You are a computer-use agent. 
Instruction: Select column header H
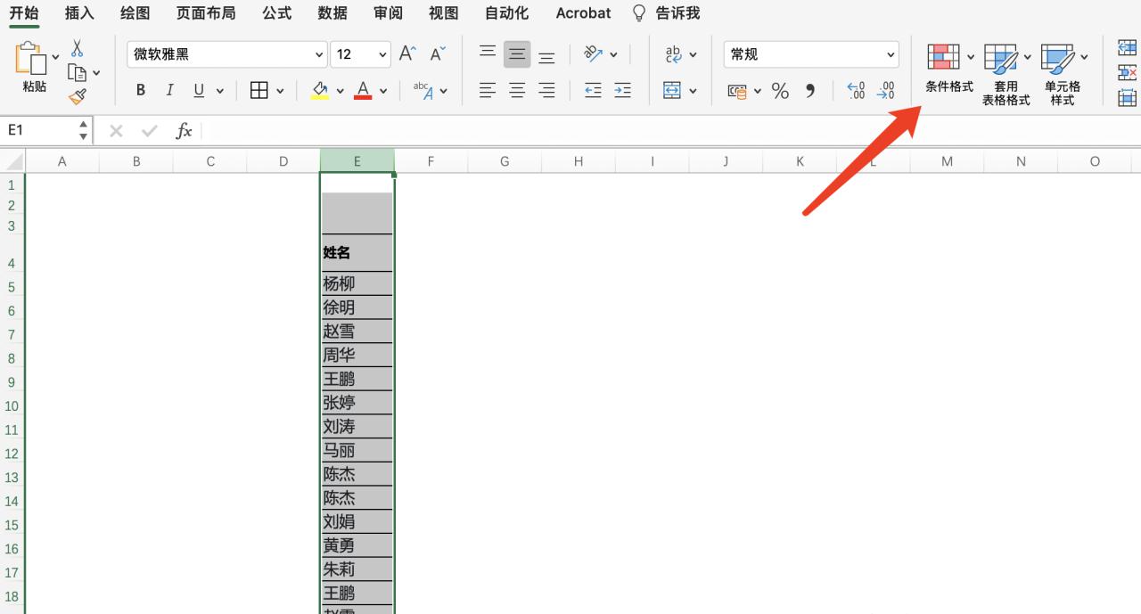click(579, 161)
